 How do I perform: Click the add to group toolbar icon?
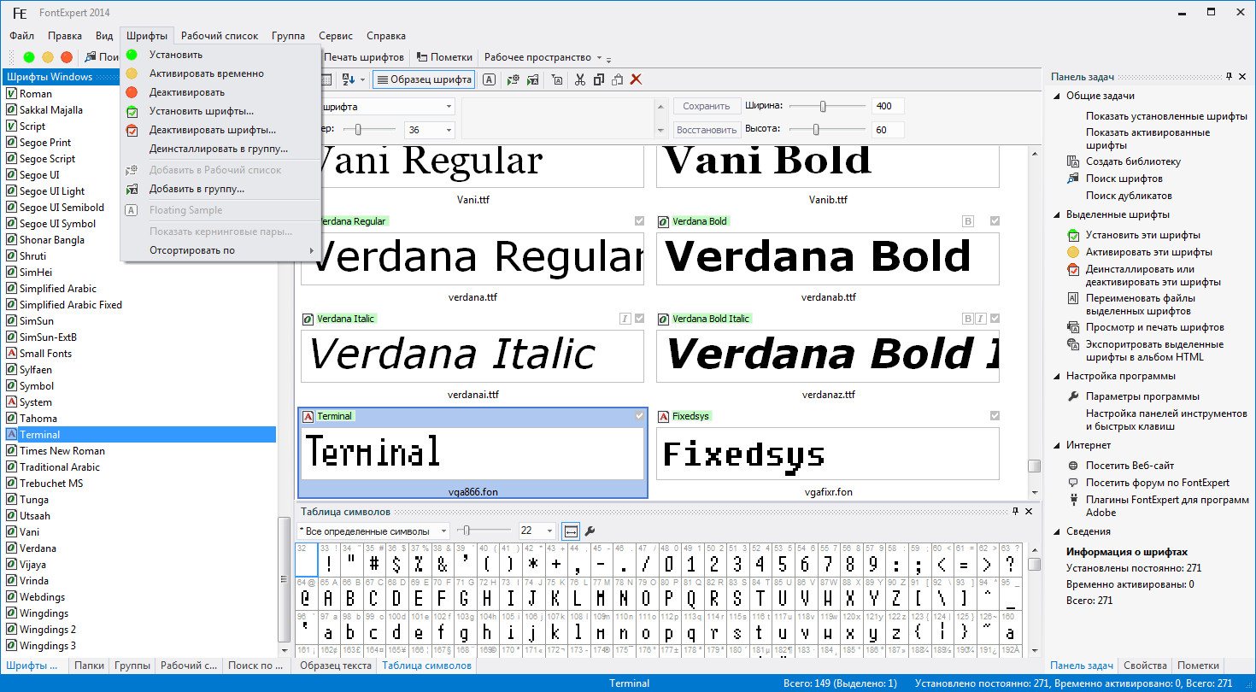[533, 79]
